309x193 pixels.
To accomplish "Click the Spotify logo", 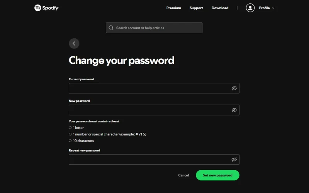I will click(47, 8).
